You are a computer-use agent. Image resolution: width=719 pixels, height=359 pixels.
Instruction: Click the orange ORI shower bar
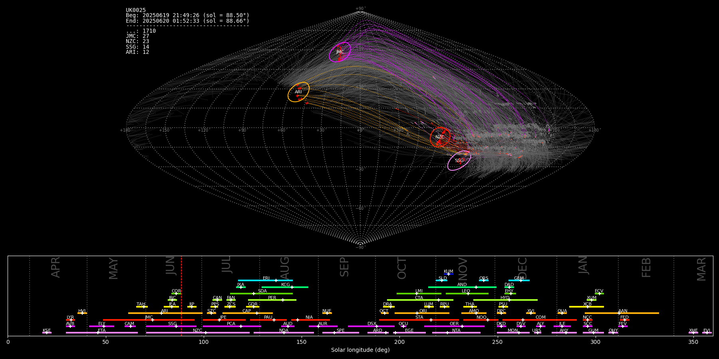pos(422,313)
